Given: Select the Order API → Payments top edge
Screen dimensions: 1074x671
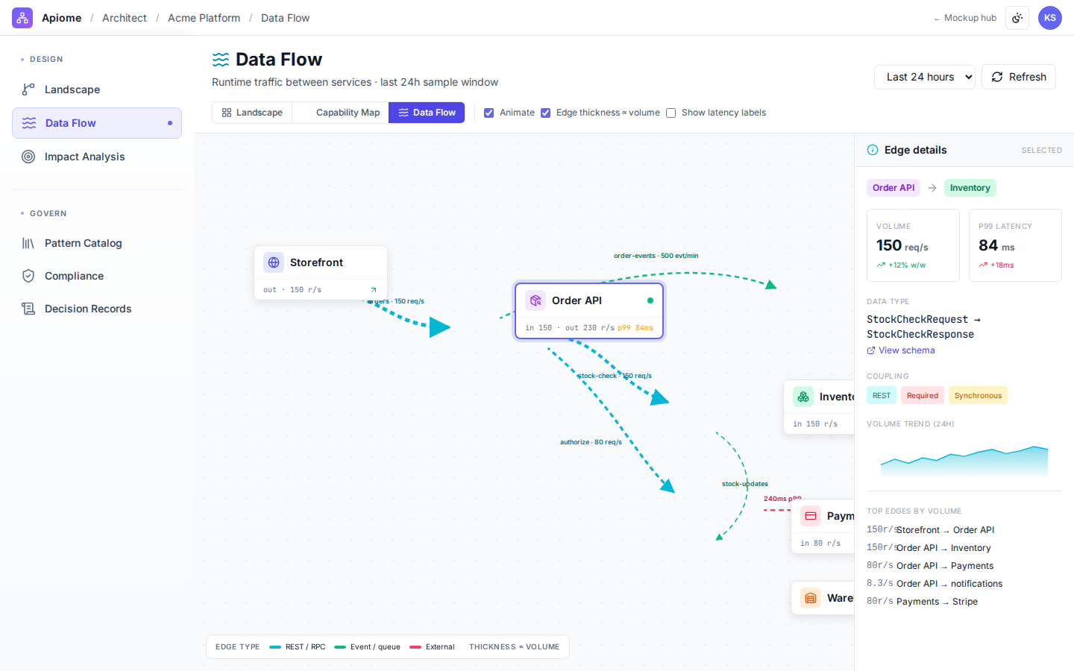Looking at the screenshot, I should point(964,566).
